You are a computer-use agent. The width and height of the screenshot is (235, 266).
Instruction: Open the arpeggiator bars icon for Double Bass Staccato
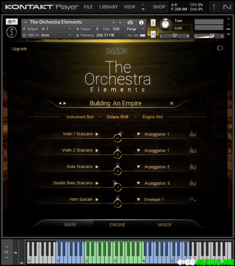coord(193,183)
